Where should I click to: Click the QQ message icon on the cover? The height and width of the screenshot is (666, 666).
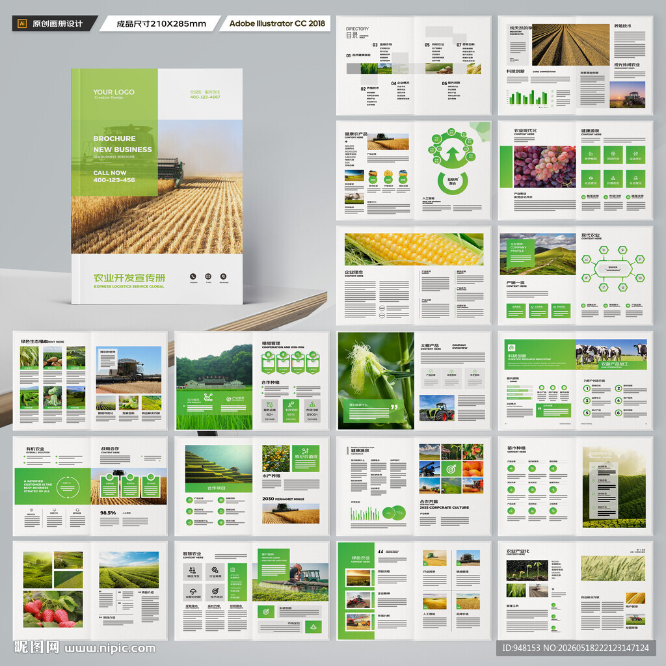click(x=224, y=276)
